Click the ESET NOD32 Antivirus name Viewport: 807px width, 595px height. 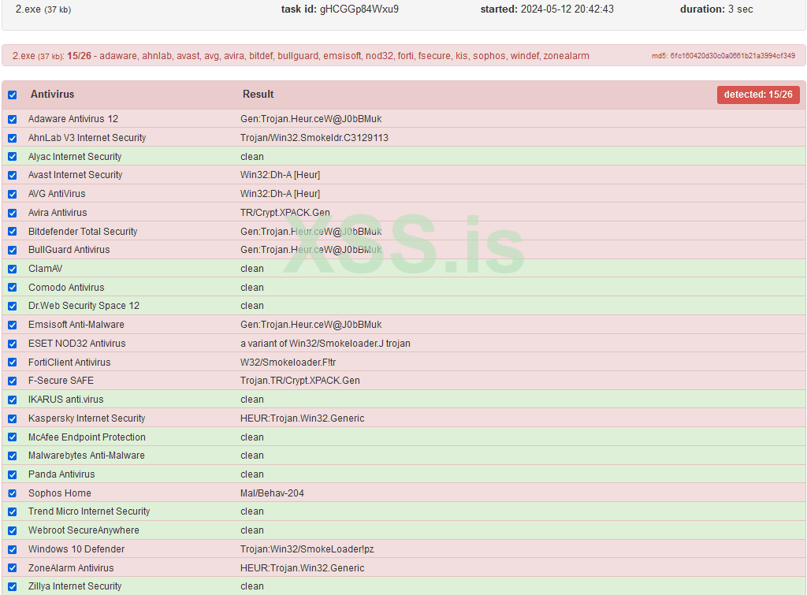coord(76,344)
